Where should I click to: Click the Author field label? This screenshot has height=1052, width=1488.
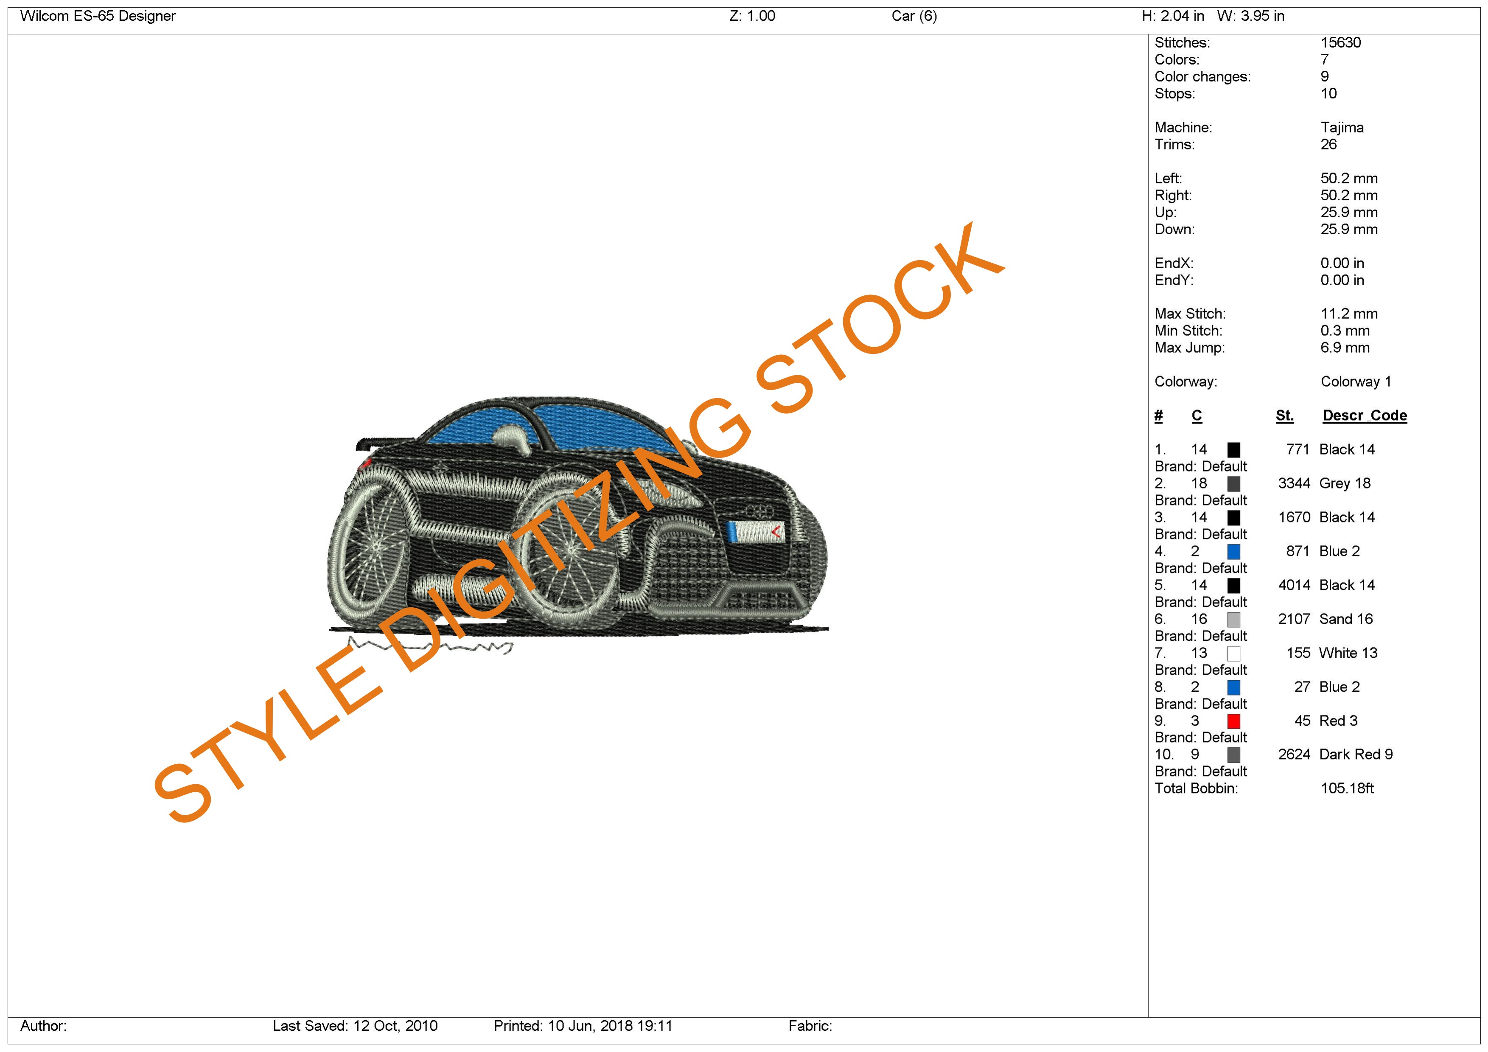(x=43, y=1025)
